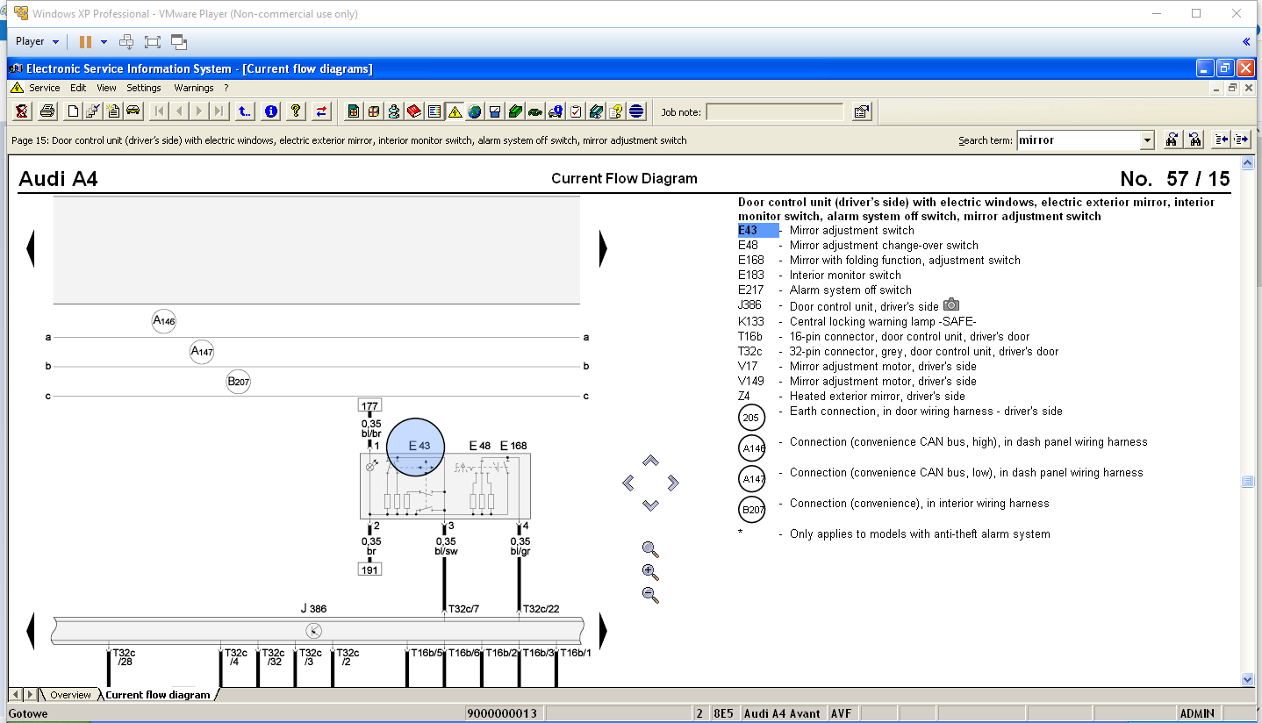Click upper left black previous-page triangle
Viewport: 1262px width, 723px height.
(x=31, y=249)
